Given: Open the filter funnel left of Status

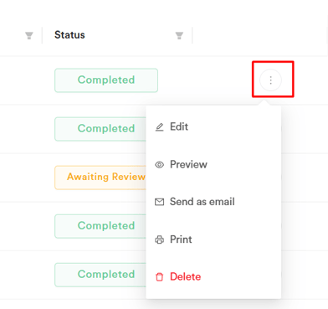Looking at the screenshot, I should coord(29,35).
